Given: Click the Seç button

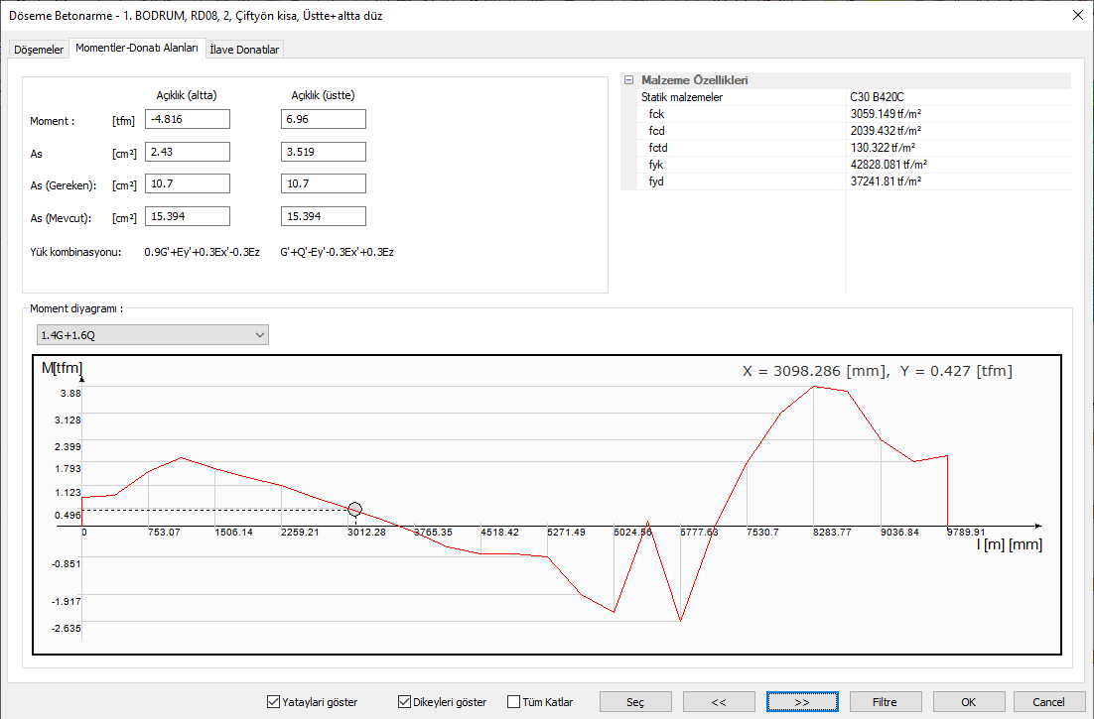Looking at the screenshot, I should (x=635, y=702).
